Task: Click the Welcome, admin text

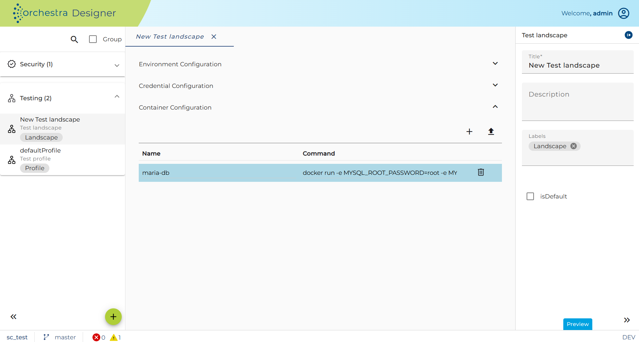Action: (x=587, y=13)
